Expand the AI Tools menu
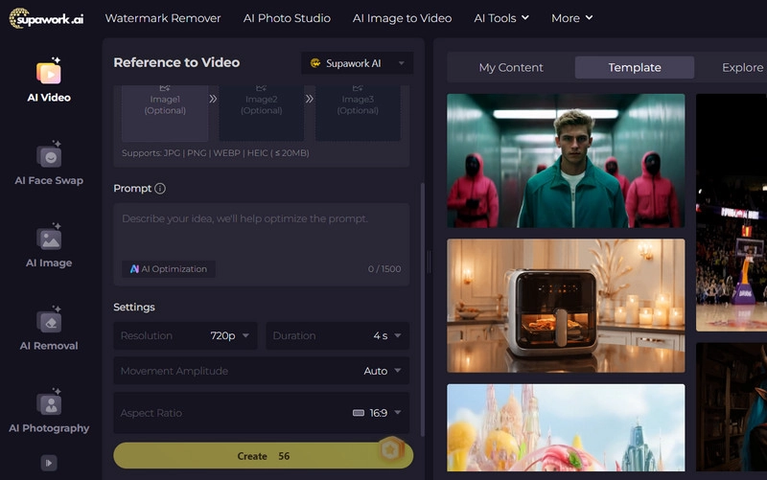Image resolution: width=767 pixels, height=480 pixels. 501,18
